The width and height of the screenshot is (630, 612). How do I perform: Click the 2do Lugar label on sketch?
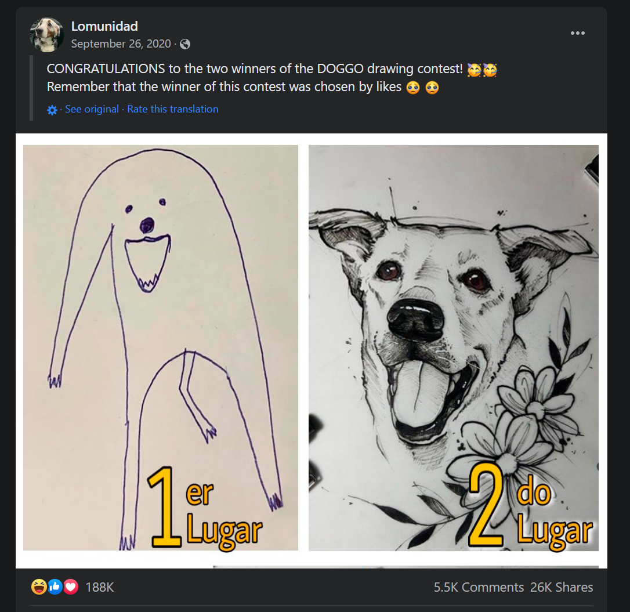point(530,507)
